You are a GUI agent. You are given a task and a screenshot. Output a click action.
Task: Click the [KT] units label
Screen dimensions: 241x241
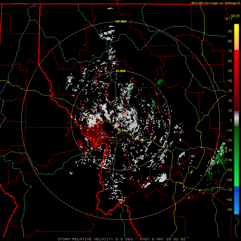point(229,18)
